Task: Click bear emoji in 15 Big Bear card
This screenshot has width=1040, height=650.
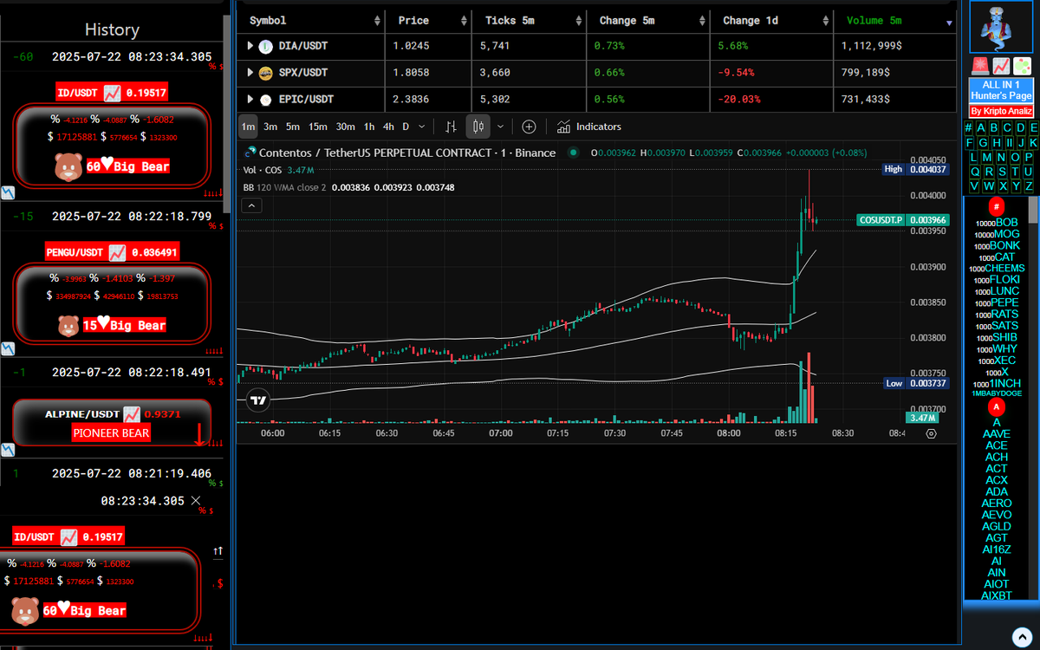Action: (68, 325)
